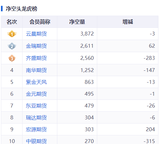The image size is (161, 144).
Task: Click the 增减 column header
Action: 128,22
